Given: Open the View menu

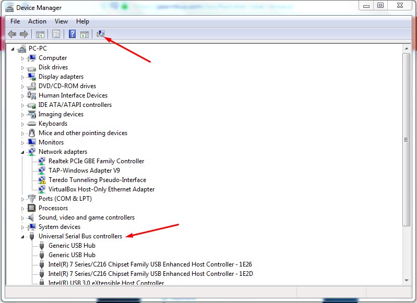Looking at the screenshot, I should pyautogui.click(x=61, y=21).
